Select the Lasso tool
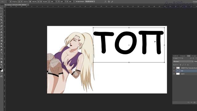 coord(1,14)
